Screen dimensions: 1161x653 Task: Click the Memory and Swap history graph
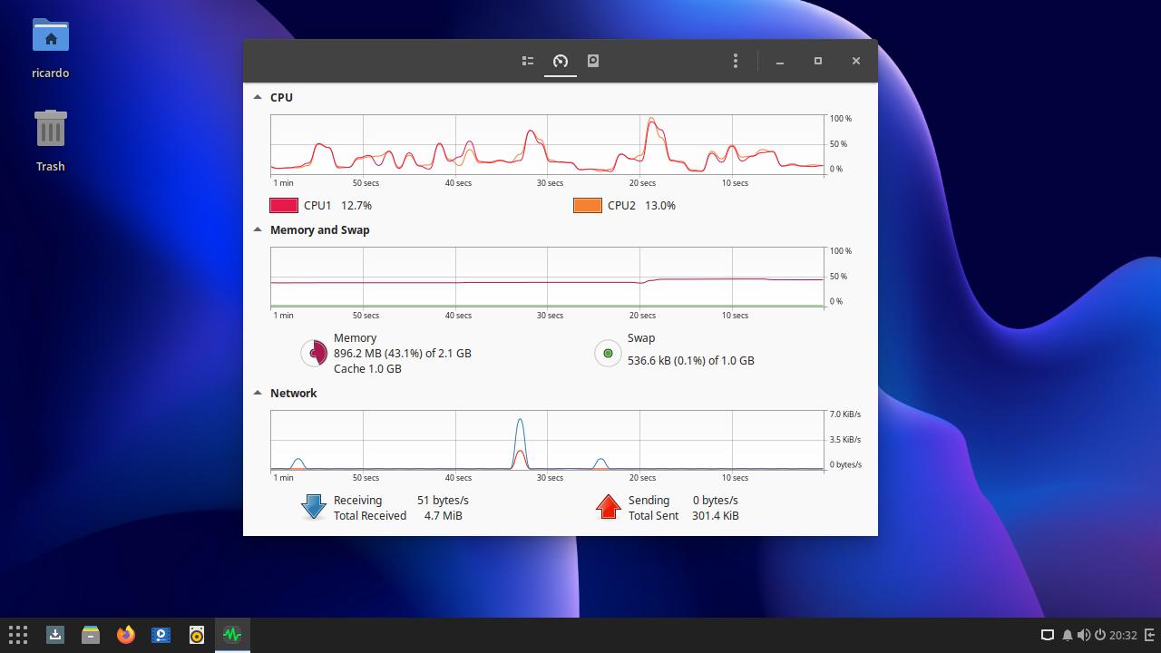pos(547,278)
